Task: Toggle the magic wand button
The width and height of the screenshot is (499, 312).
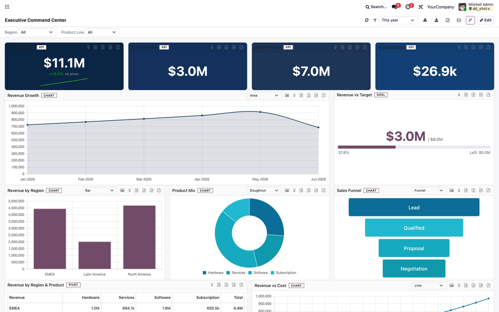Action: tap(470, 20)
